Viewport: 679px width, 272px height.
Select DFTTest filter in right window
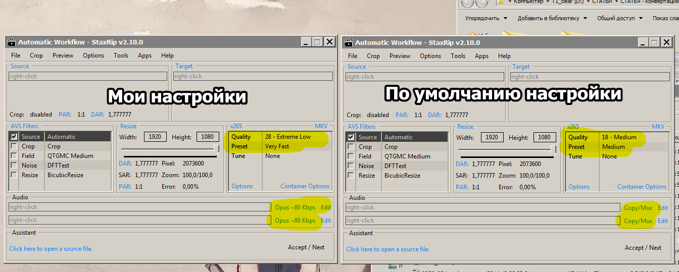click(396, 166)
